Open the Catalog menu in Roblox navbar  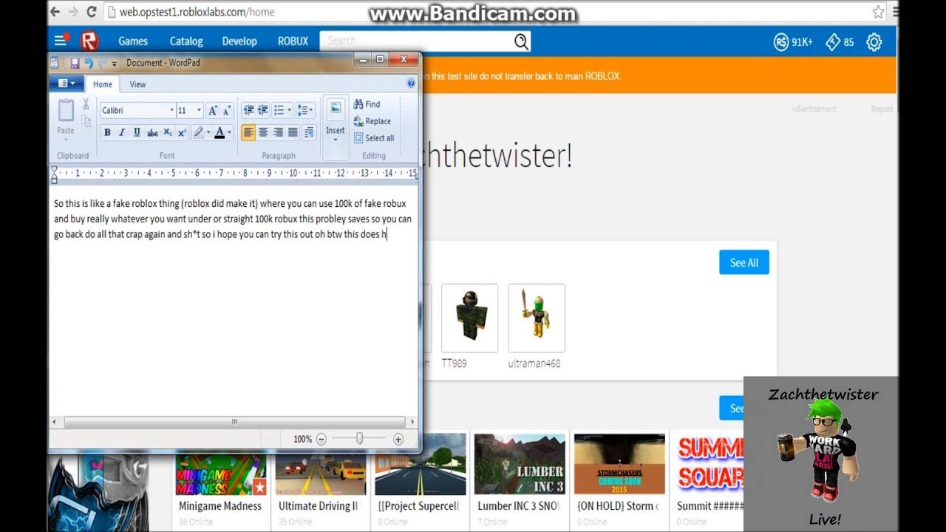(x=186, y=41)
